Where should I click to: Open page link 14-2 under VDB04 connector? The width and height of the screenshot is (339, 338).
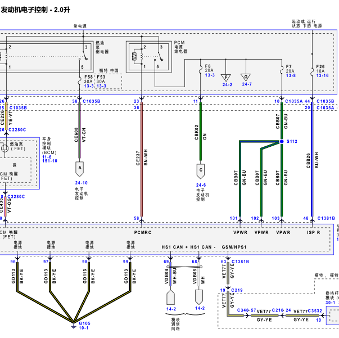pyautogui.click(x=171, y=309)
